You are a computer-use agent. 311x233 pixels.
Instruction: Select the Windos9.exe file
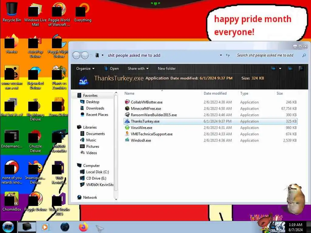coord(141,140)
